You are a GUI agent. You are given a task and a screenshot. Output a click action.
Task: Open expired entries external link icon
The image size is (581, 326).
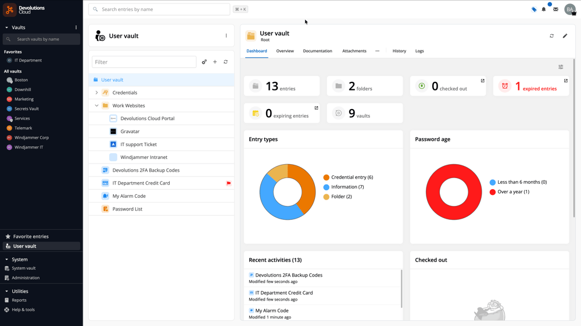tap(565, 81)
